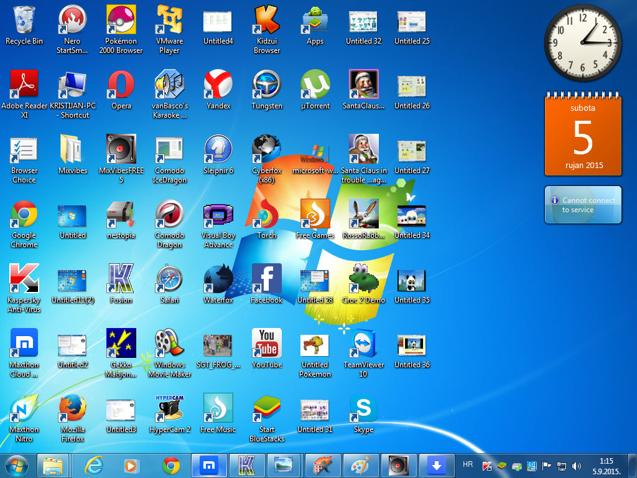The height and width of the screenshot is (478, 637).
Task: Click the HR language indicator
Action: [468, 464]
